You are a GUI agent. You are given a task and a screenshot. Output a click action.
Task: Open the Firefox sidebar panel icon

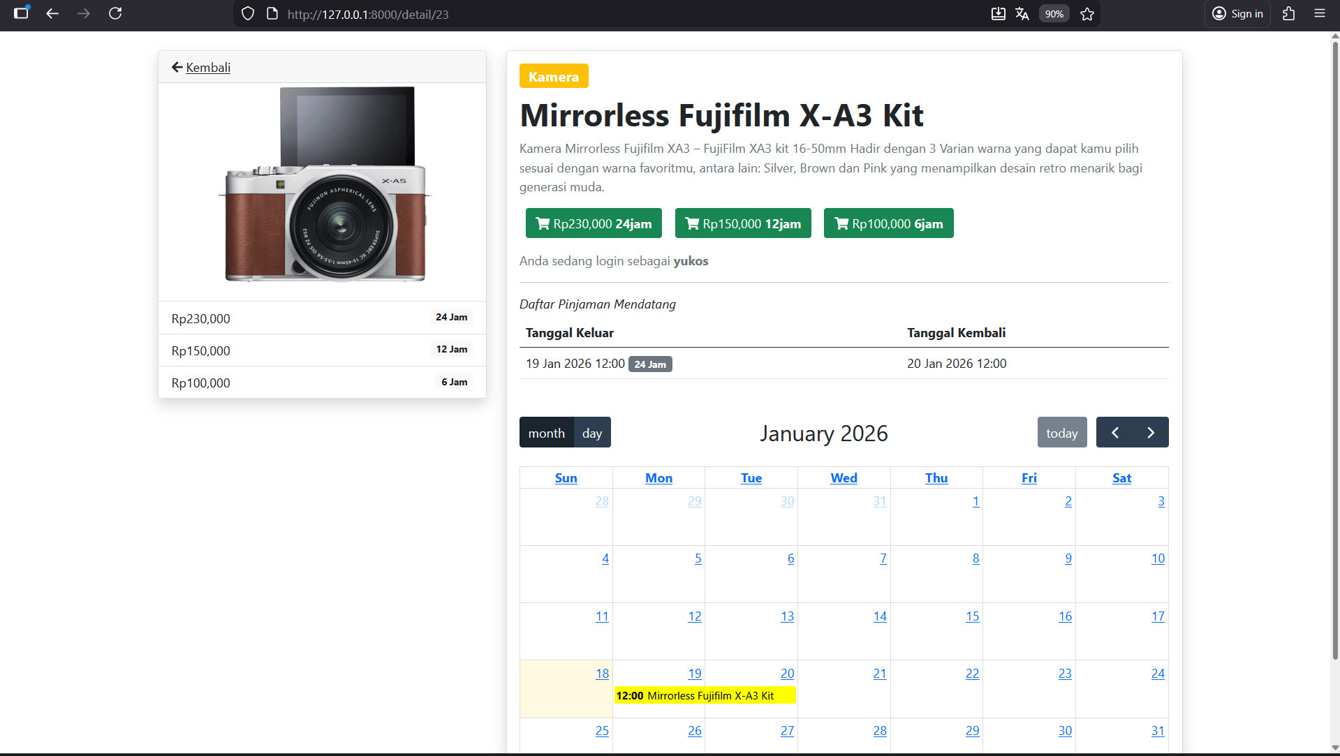22,13
